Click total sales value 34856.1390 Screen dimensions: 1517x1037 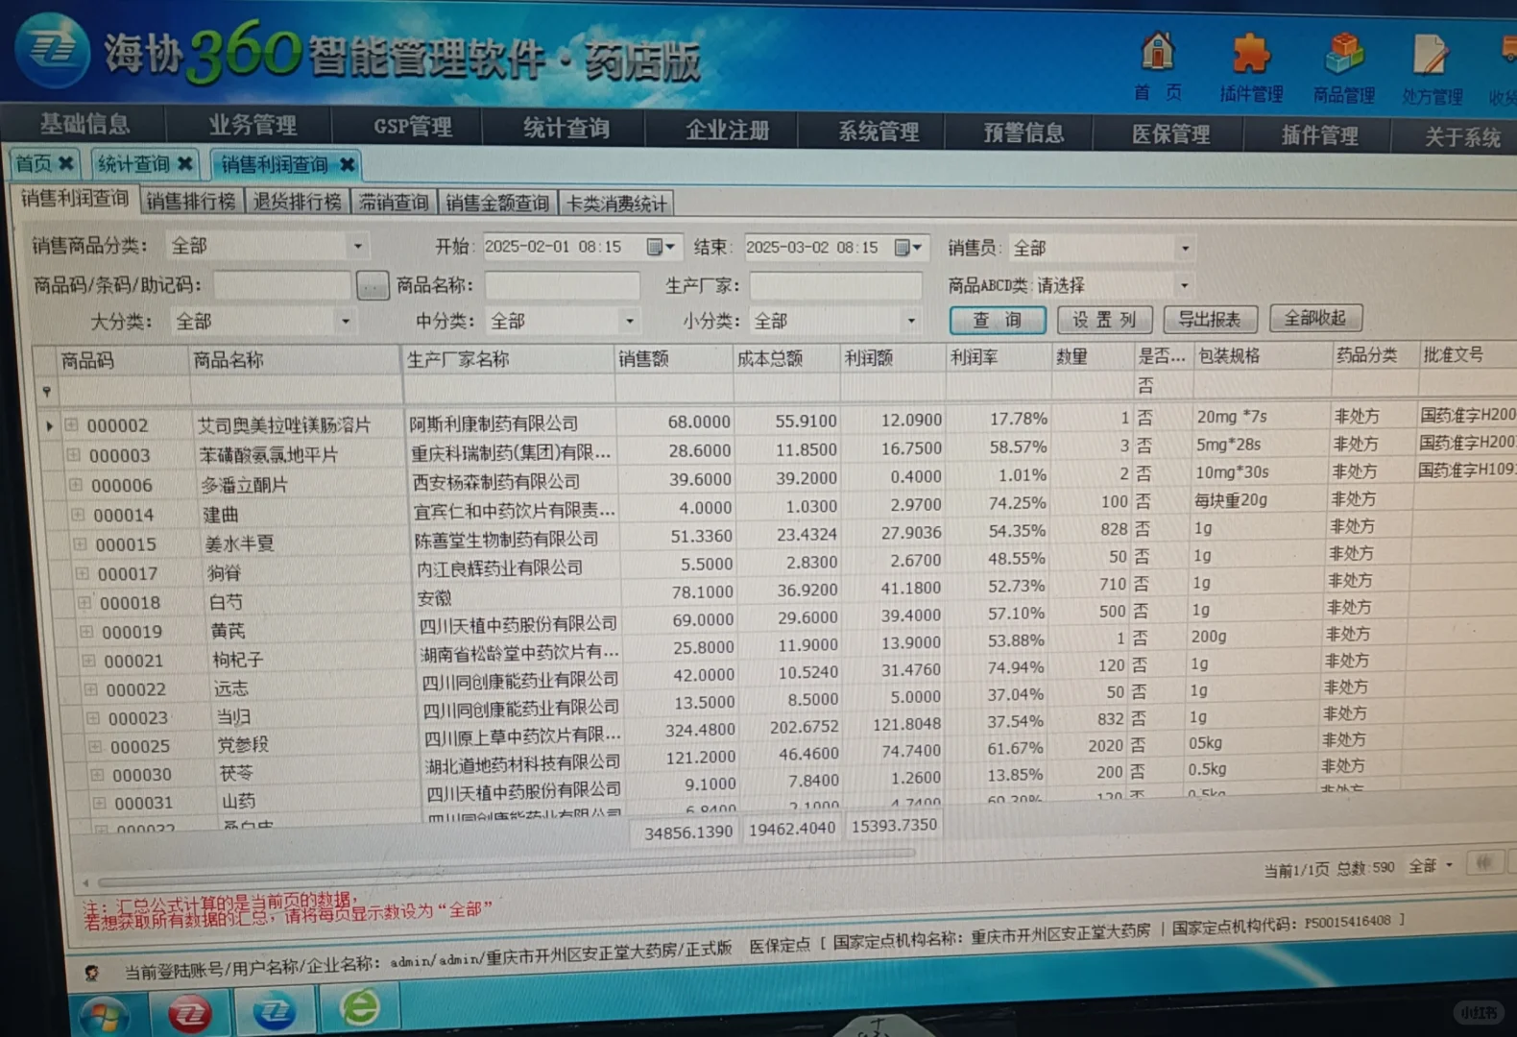687,832
